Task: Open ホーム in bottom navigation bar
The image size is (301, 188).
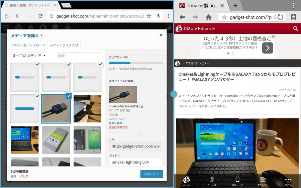Action: tap(186, 181)
